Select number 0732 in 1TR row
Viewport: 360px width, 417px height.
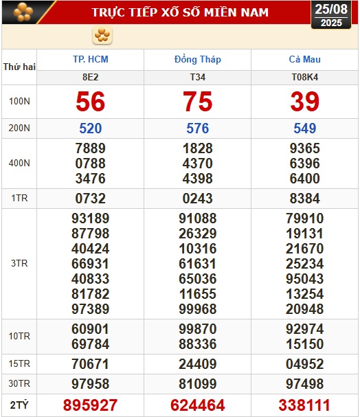pyautogui.click(x=91, y=199)
